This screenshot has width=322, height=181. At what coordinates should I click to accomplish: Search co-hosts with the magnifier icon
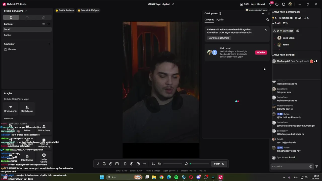coord(267,20)
